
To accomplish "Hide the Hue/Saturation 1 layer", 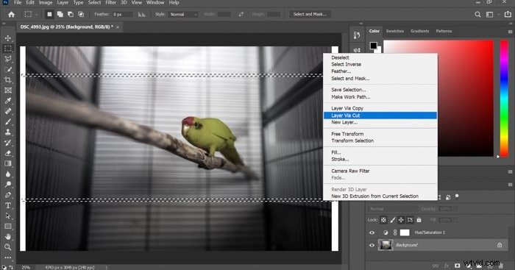I will pyautogui.click(x=372, y=232).
